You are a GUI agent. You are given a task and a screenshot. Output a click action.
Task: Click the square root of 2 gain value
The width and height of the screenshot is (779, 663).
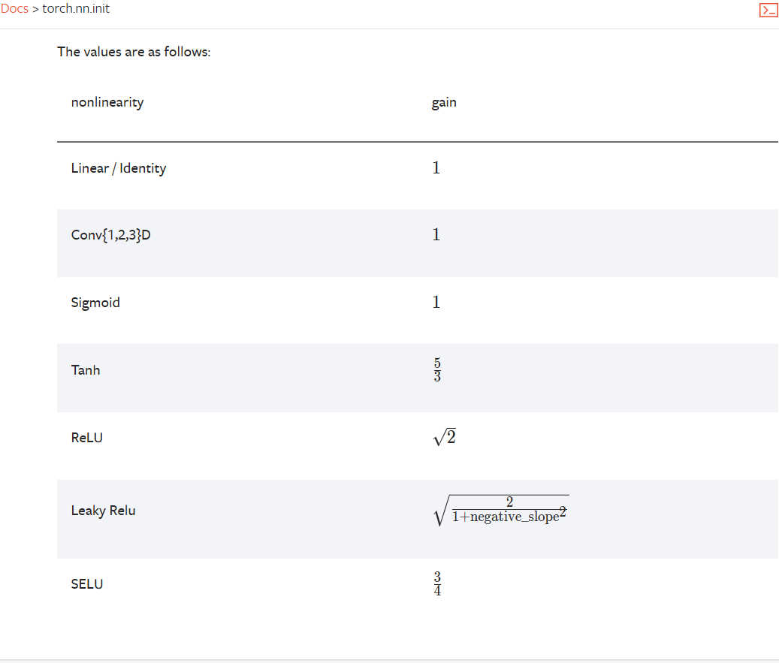coord(445,437)
